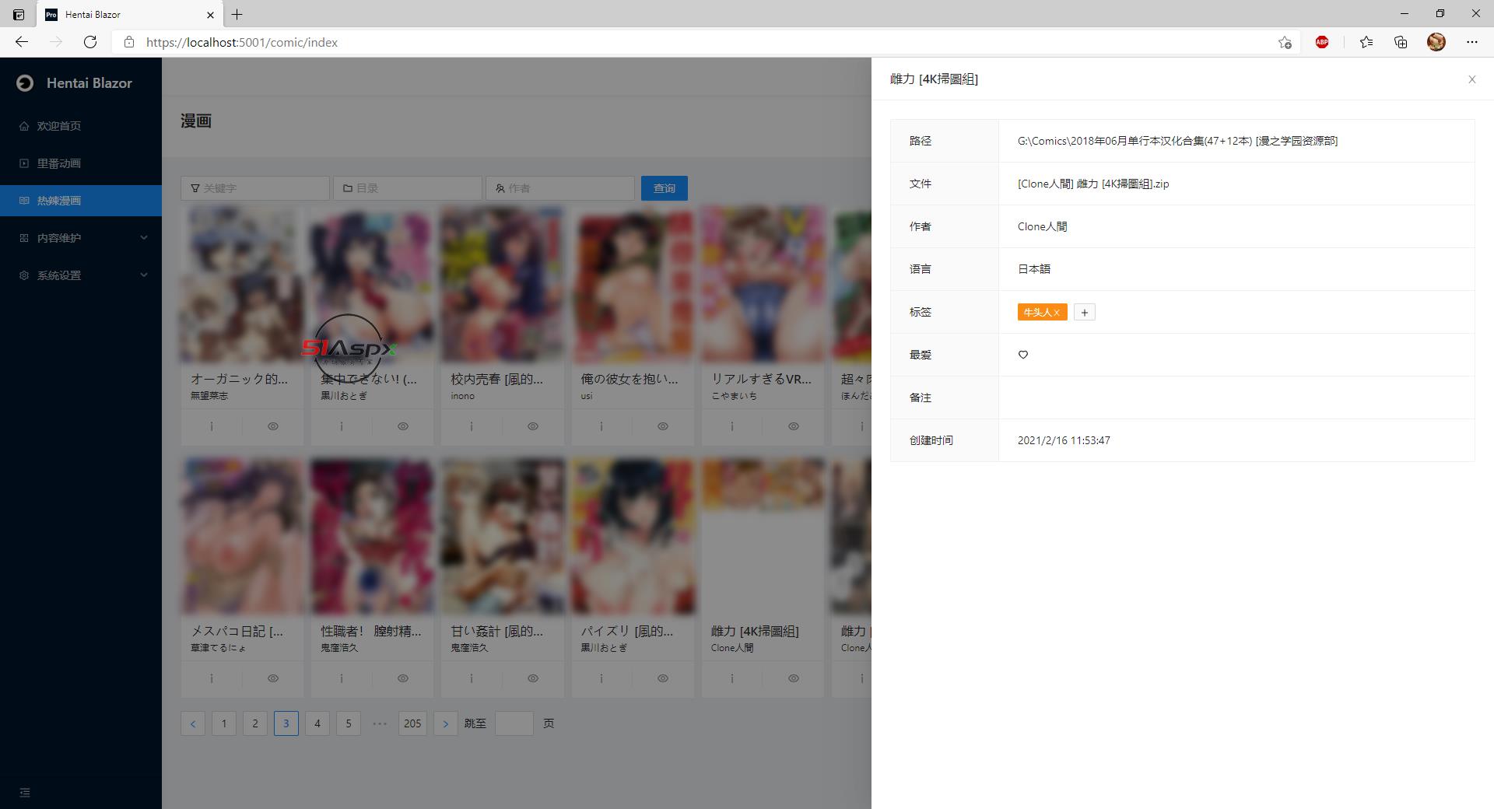Toggle the favorite heart icon

1023,355
